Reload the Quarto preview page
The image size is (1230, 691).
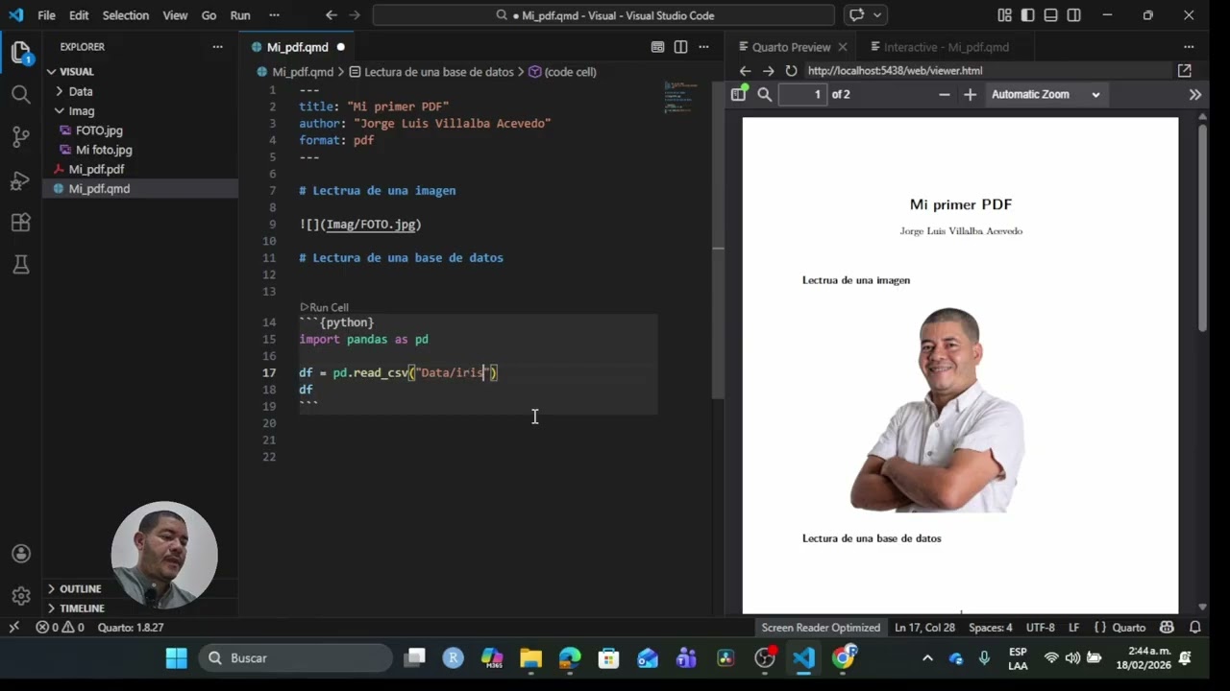point(791,71)
